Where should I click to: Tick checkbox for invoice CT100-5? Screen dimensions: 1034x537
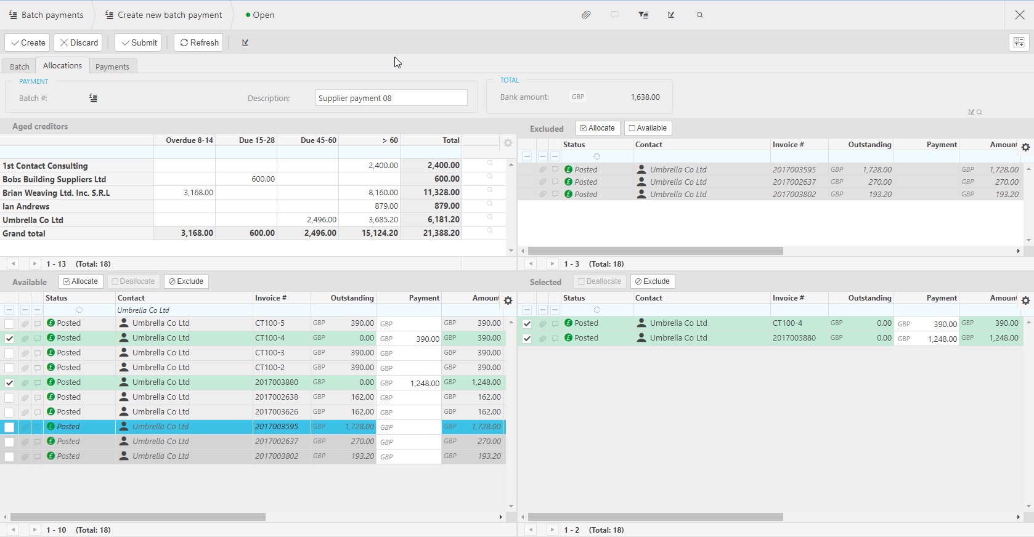pyautogui.click(x=9, y=323)
